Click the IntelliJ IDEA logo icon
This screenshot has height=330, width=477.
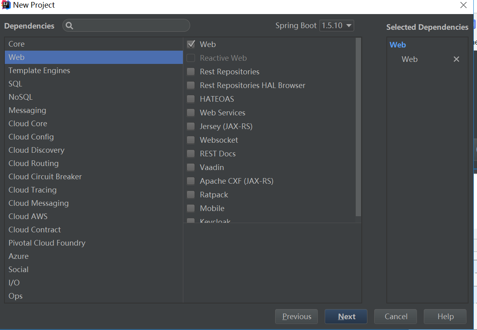(x=6, y=5)
